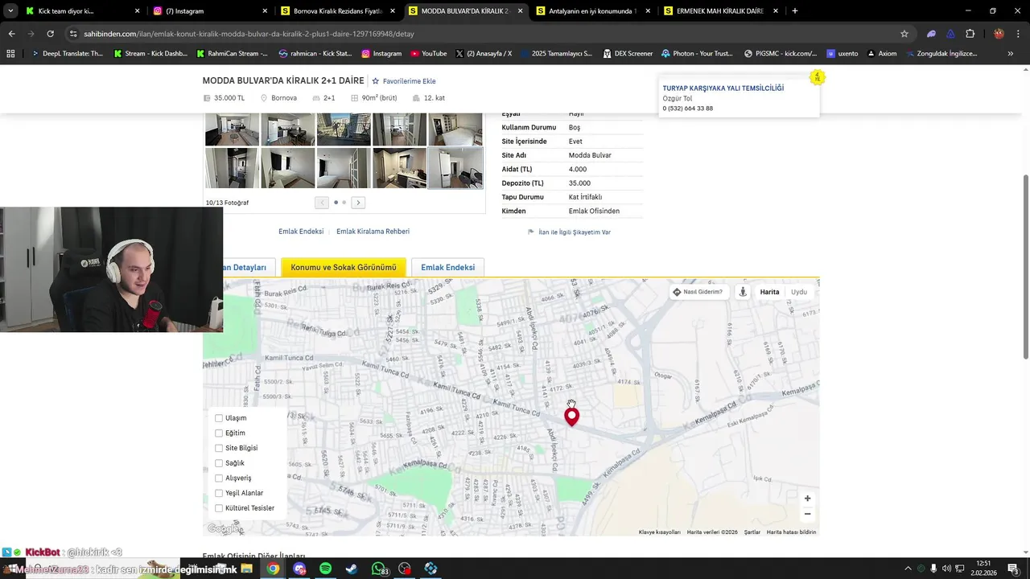Image resolution: width=1030 pixels, height=579 pixels.
Task: Check the Site Bilgisi map option
Action: pyautogui.click(x=218, y=448)
